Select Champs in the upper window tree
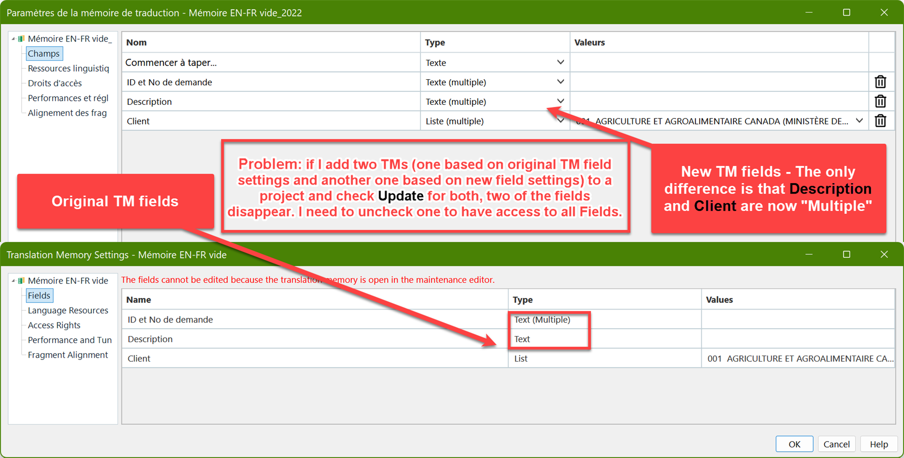This screenshot has height=458, width=904. click(x=44, y=54)
